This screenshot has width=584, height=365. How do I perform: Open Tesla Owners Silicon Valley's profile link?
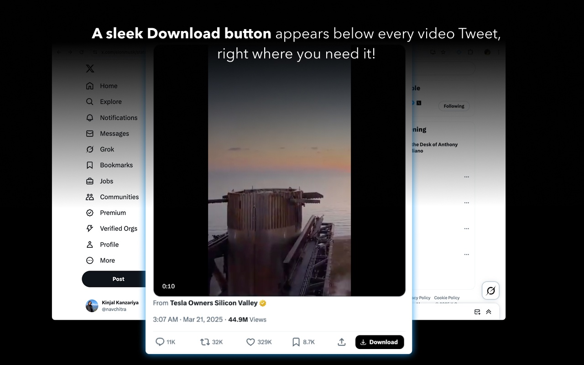tap(214, 303)
